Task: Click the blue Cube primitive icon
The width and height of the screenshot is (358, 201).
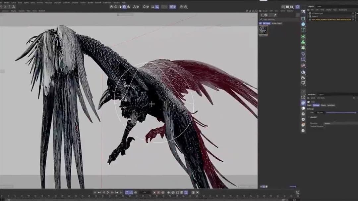Action: click(303, 24)
